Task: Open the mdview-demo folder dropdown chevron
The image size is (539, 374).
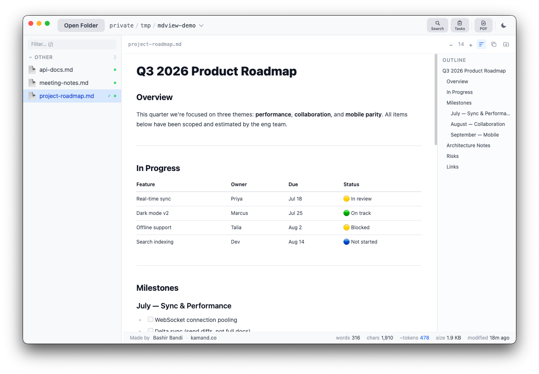Action: tap(201, 25)
